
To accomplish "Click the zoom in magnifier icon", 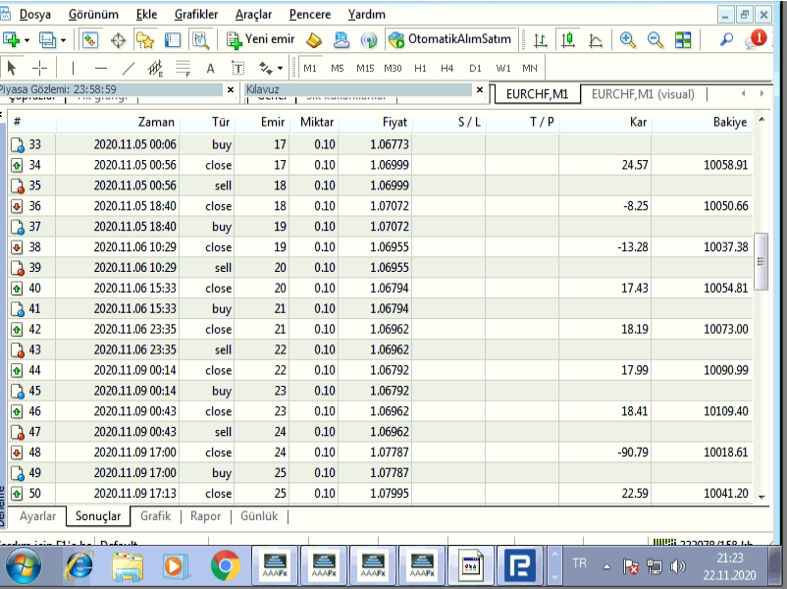I will pyautogui.click(x=627, y=40).
